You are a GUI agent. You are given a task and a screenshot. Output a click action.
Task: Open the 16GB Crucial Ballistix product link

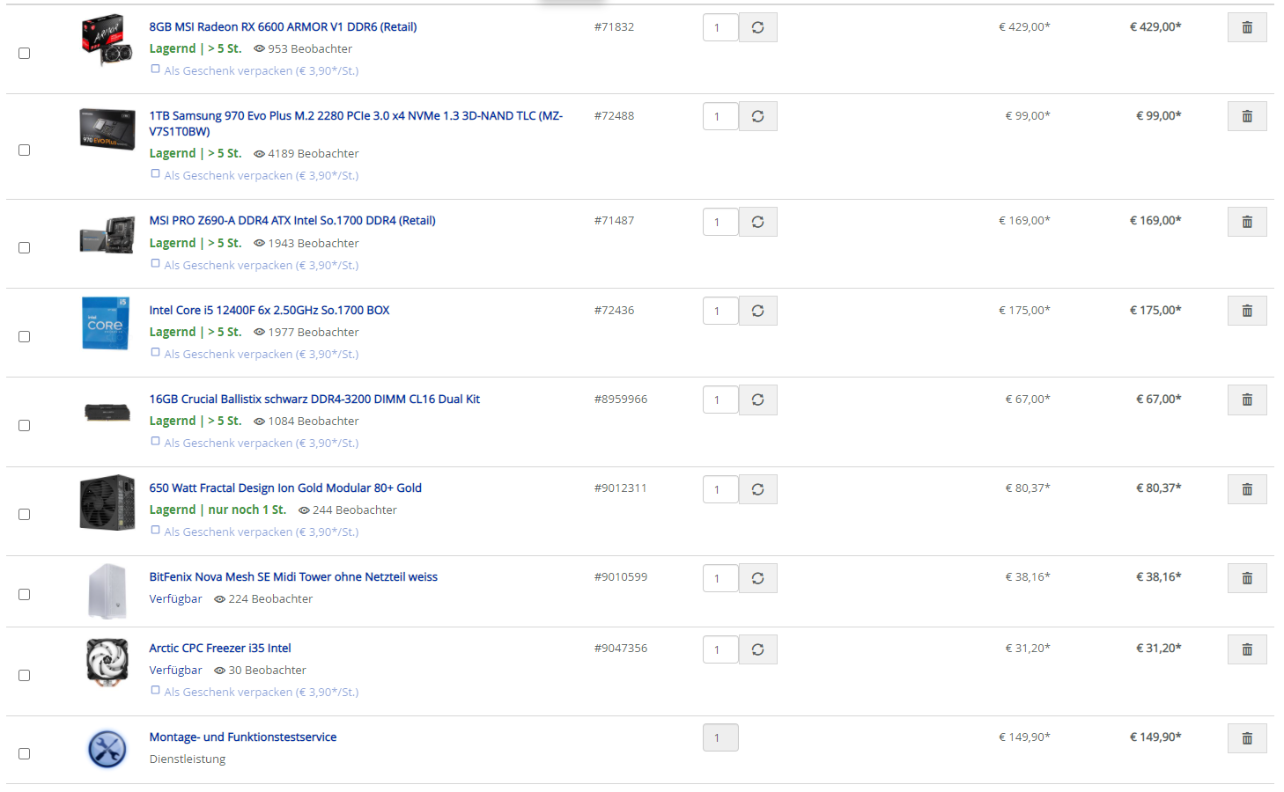tap(314, 400)
